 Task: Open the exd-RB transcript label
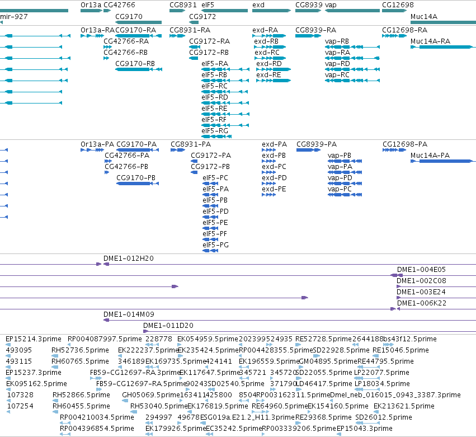point(266,41)
